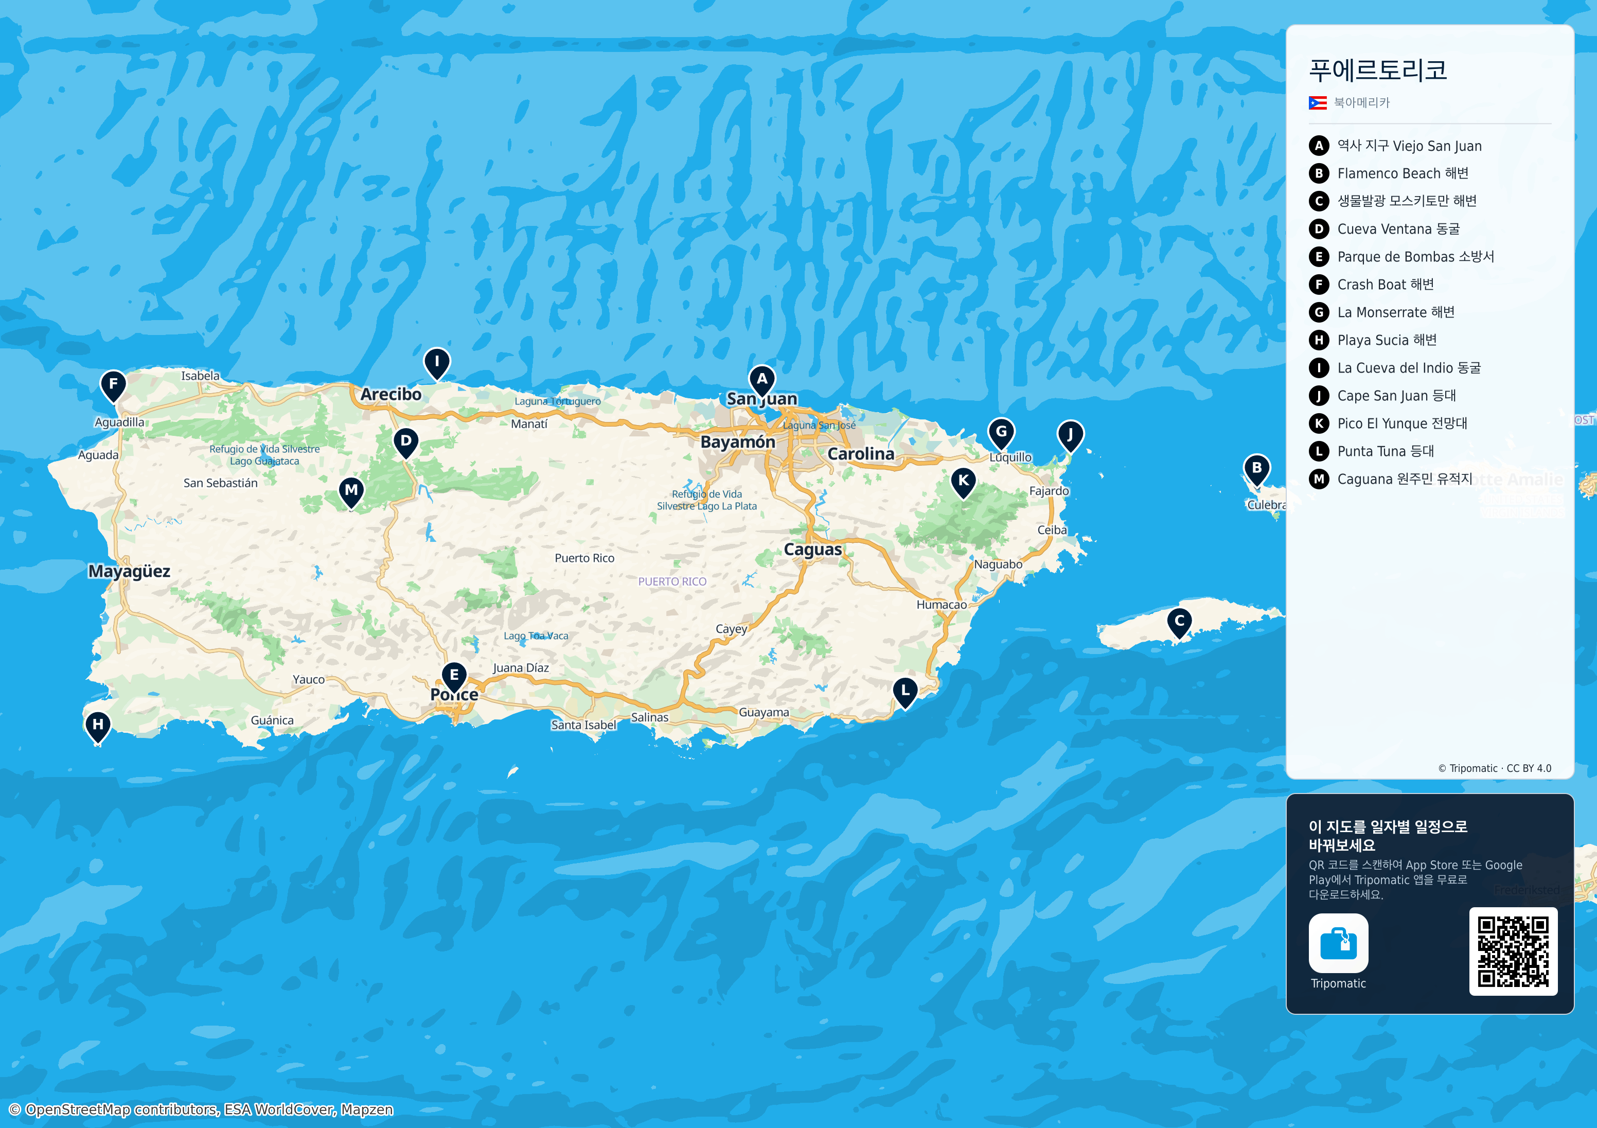
Task: Select map pin E at Ponce
Action: (454, 677)
